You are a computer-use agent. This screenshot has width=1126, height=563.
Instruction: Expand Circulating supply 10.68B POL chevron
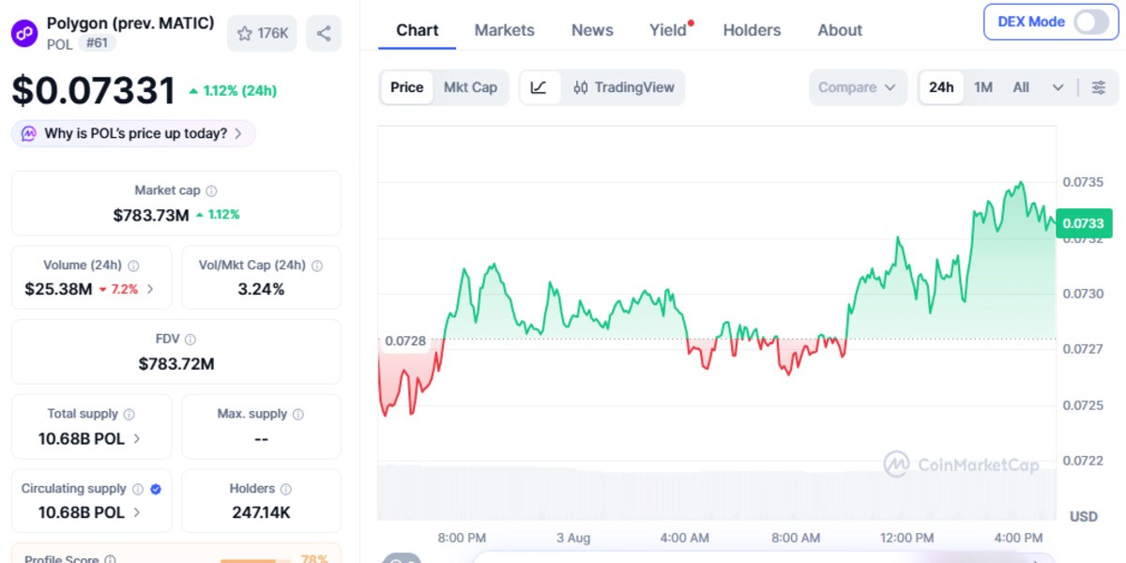pos(137,512)
